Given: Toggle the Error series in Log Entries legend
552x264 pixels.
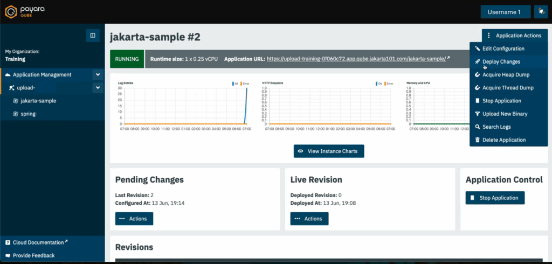Looking at the screenshot, I should [244, 84].
